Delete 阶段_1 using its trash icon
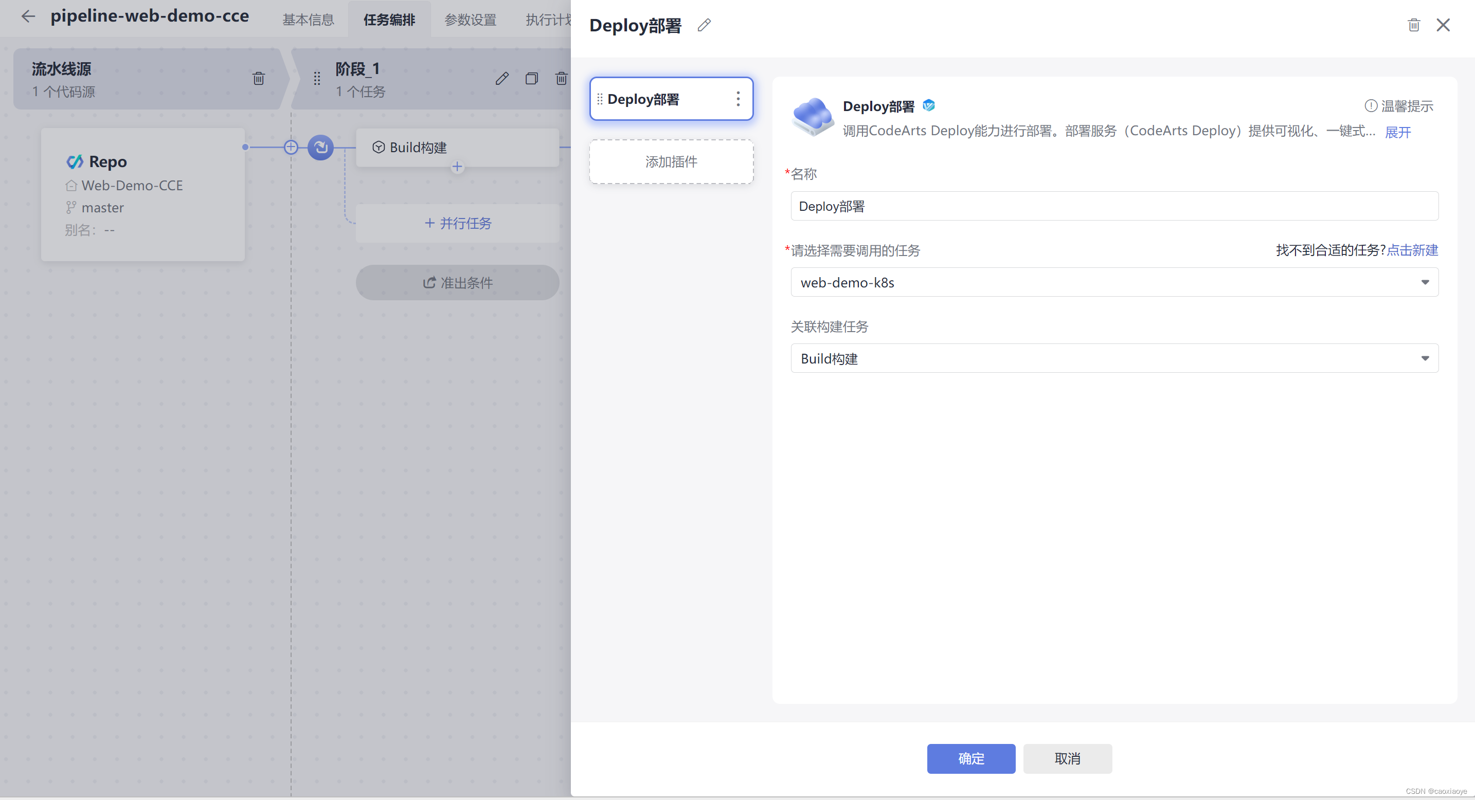The image size is (1475, 800). click(x=561, y=78)
